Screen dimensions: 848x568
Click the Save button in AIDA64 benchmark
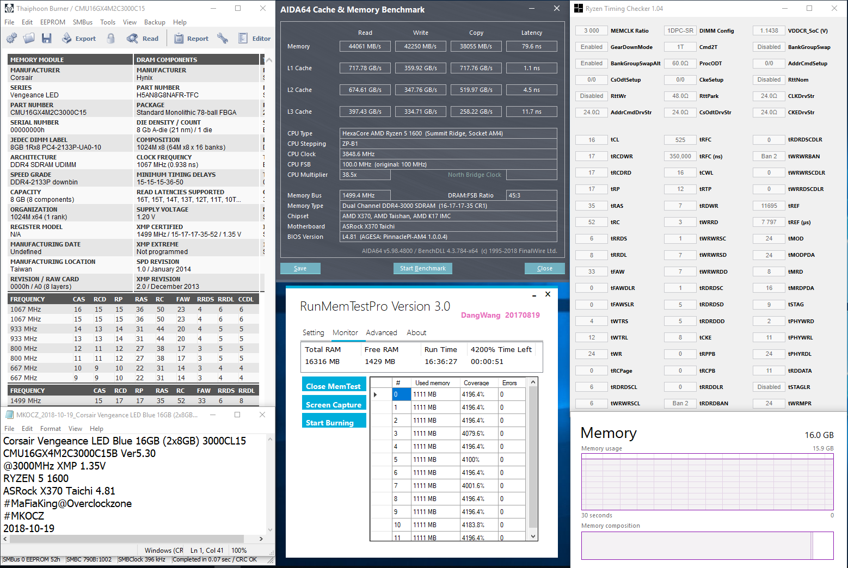point(300,268)
